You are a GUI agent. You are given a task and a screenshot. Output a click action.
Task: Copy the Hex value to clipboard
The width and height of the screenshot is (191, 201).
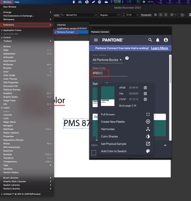pos(145,93)
